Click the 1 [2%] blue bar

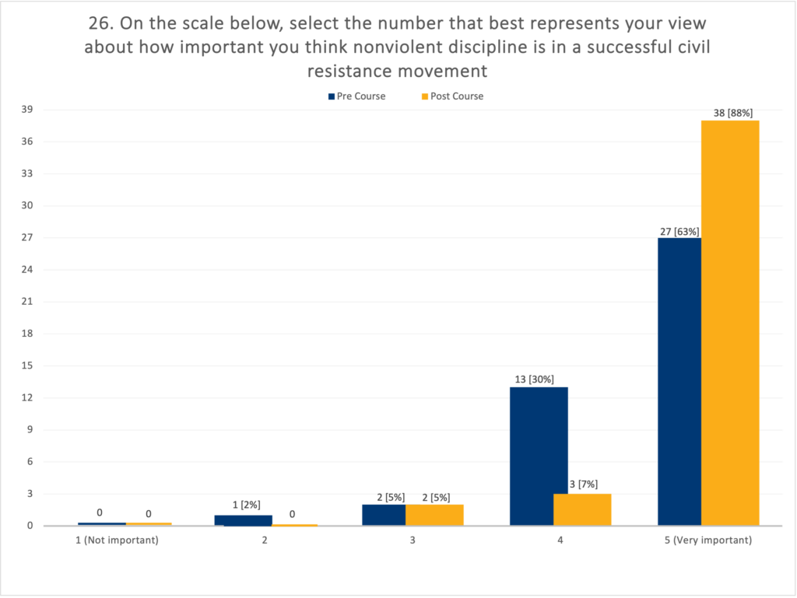[244, 520]
